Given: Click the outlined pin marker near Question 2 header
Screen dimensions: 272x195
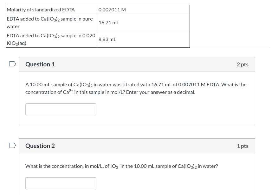Looking at the screenshot, I should click(12, 145).
